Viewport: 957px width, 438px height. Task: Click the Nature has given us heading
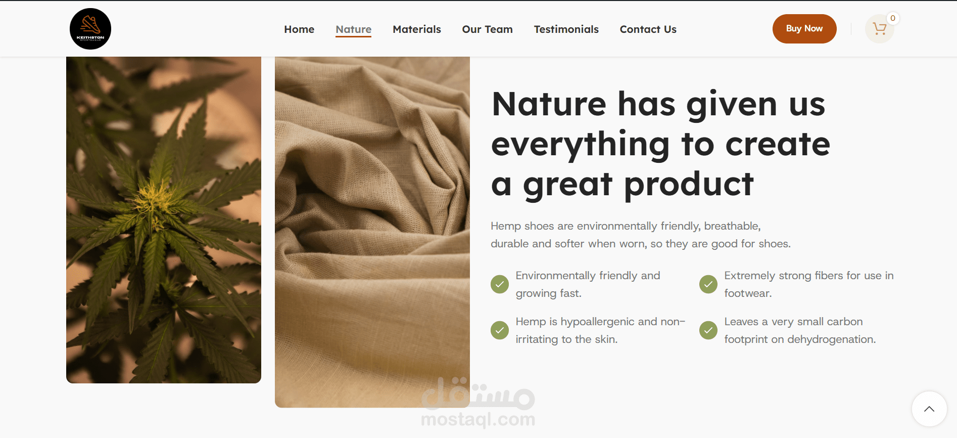661,144
